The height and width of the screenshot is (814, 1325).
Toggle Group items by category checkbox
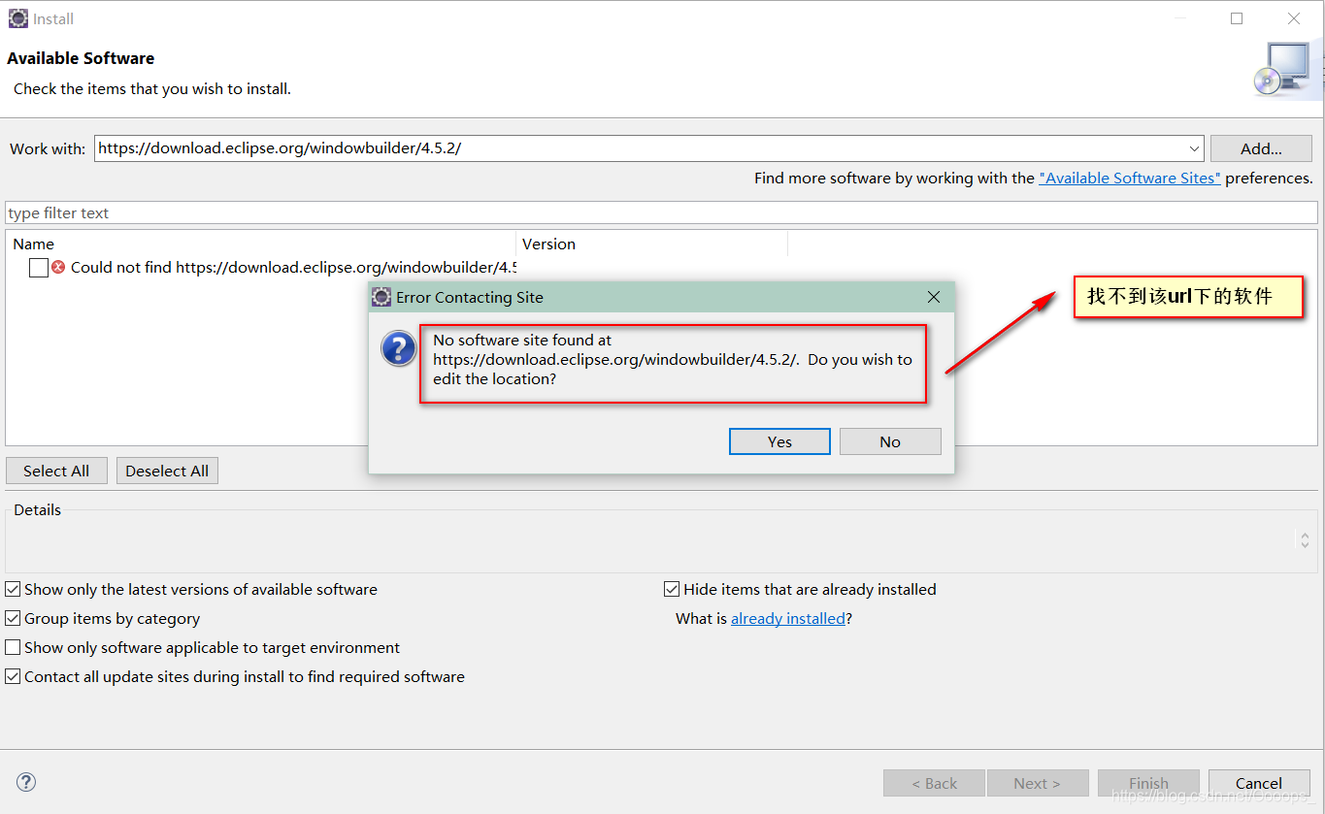[x=13, y=618]
